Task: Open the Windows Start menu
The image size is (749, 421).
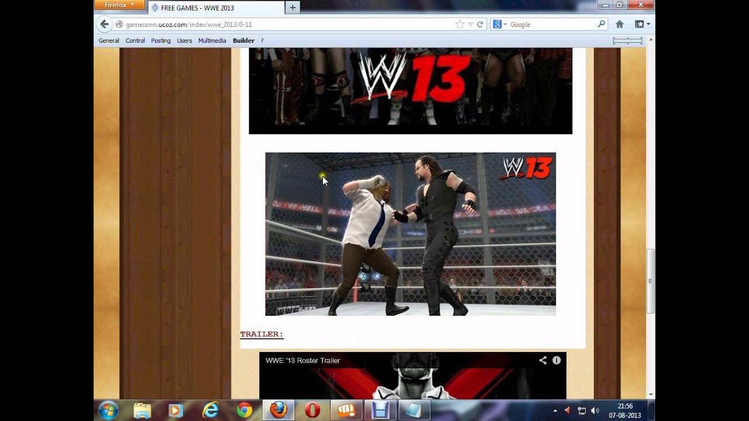Action: point(109,410)
